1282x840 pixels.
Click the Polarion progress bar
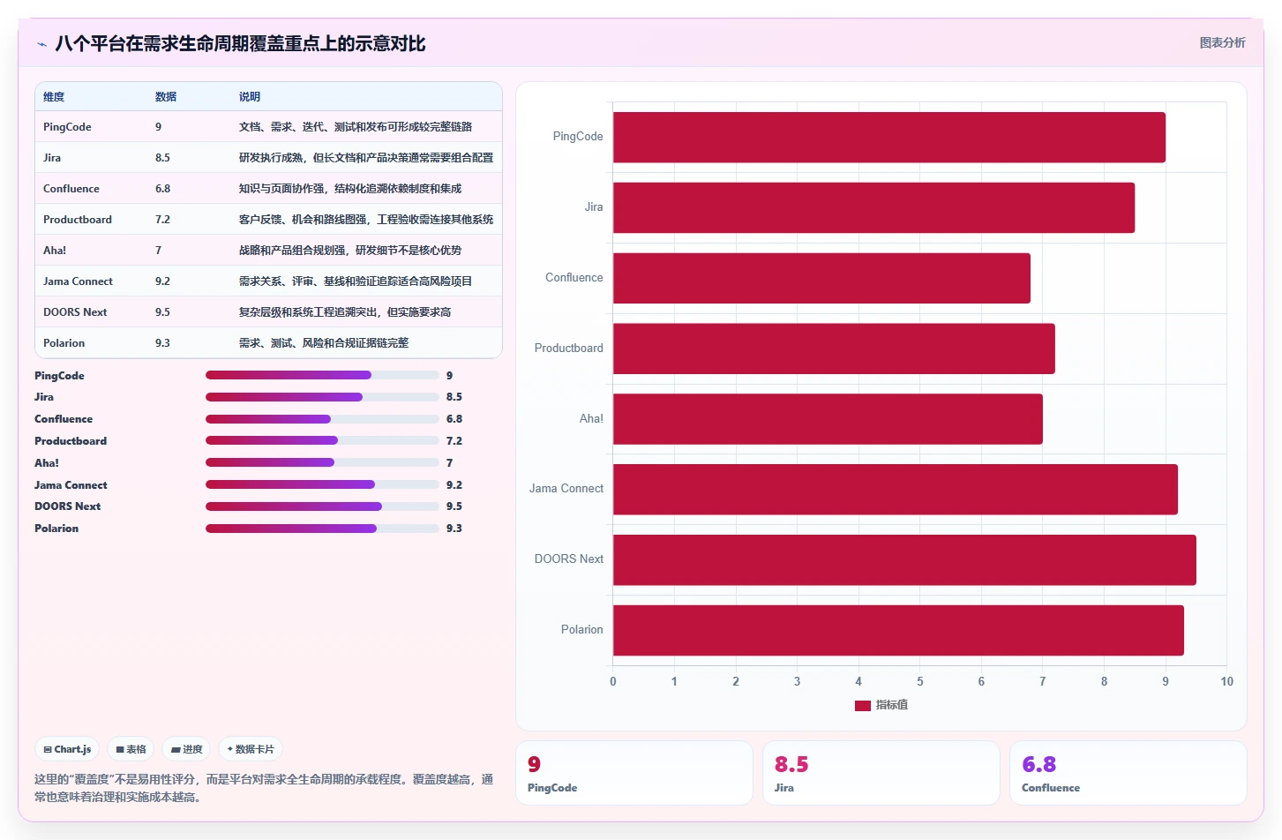click(322, 529)
